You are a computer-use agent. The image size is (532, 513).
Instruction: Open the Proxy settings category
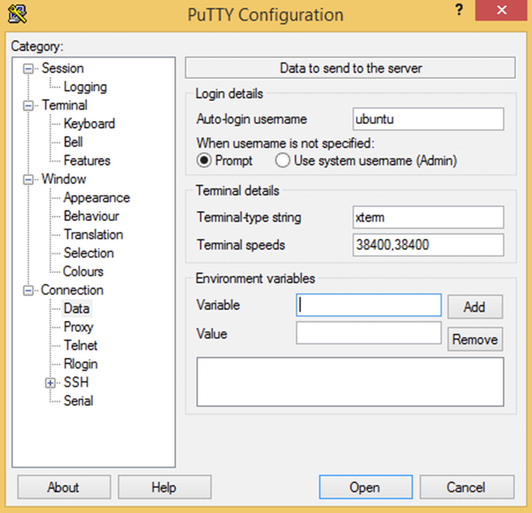coord(78,327)
